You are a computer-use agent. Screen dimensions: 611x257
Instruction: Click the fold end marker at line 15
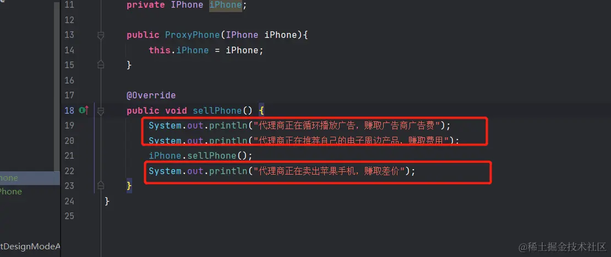tap(101, 65)
